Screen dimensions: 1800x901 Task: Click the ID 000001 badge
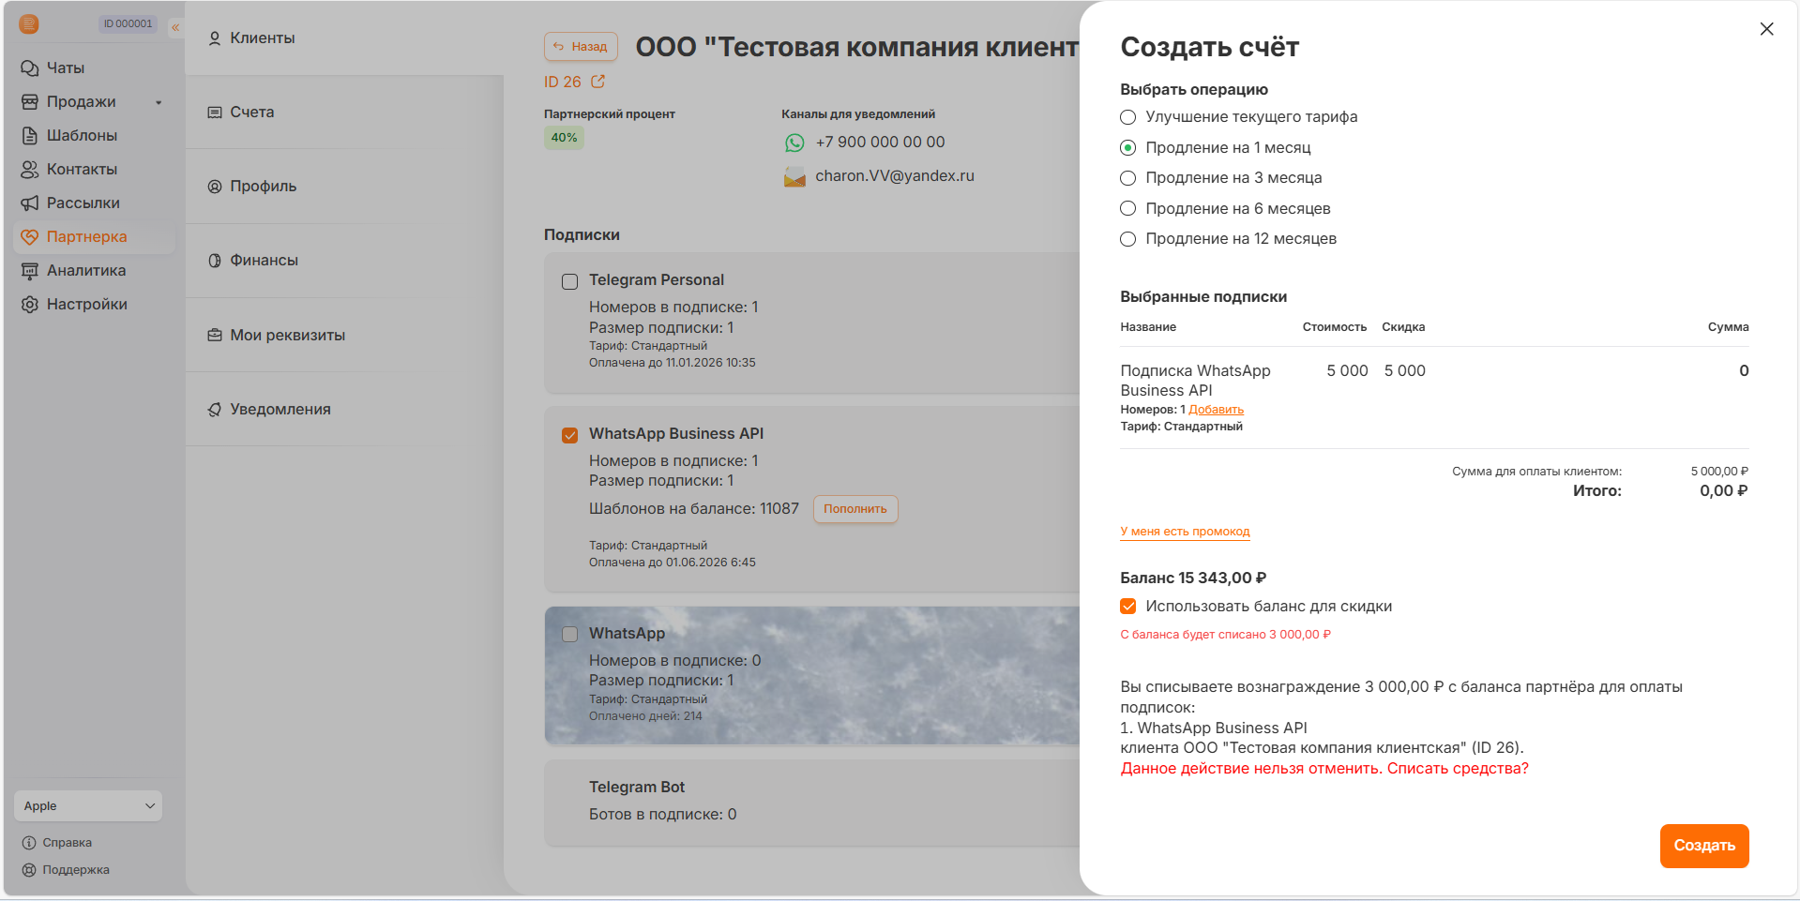128,24
